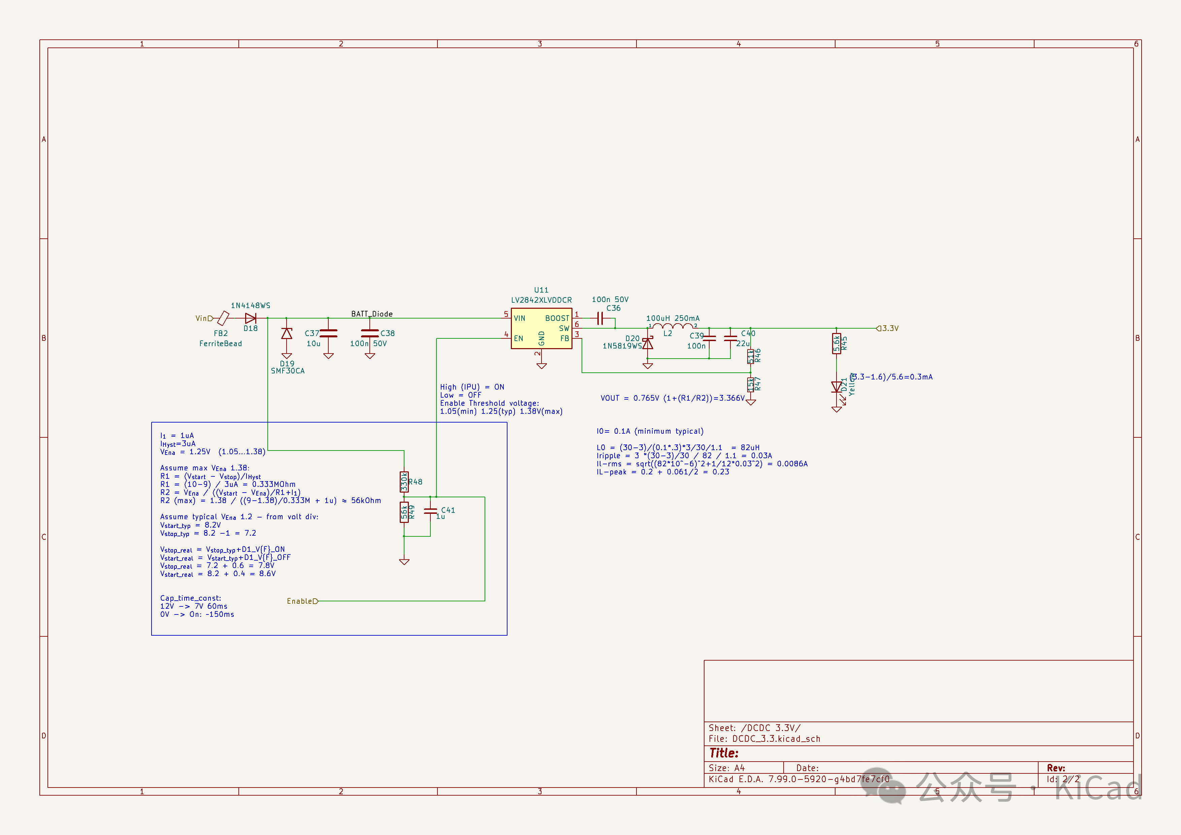Select the C41 1u capacitor symbol
This screenshot has height=835, width=1181.
[430, 510]
